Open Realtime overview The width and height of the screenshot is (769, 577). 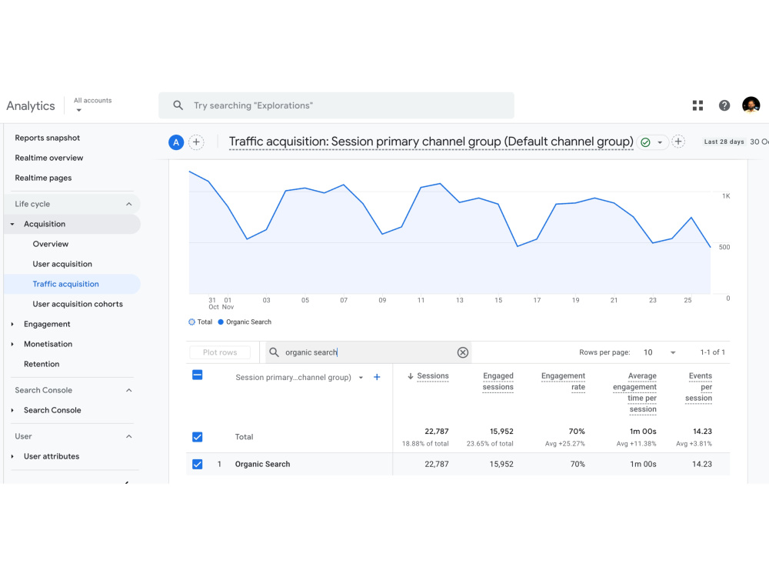click(x=48, y=158)
